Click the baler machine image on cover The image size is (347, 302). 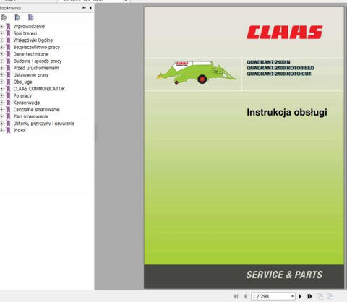[197, 72]
